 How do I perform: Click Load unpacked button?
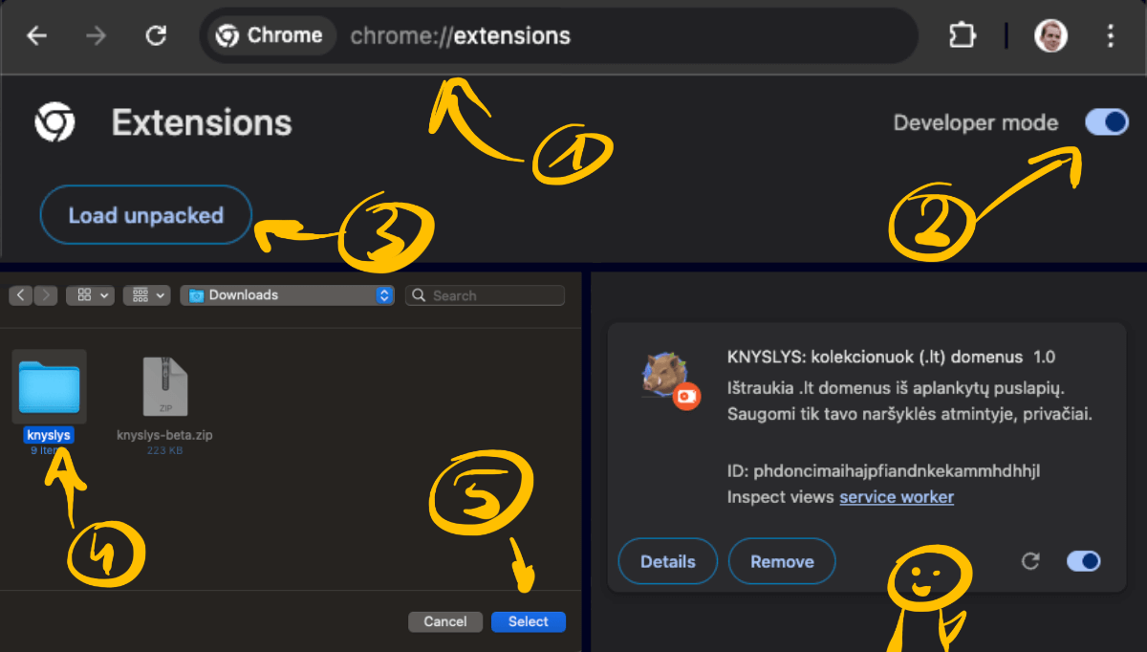coord(145,215)
